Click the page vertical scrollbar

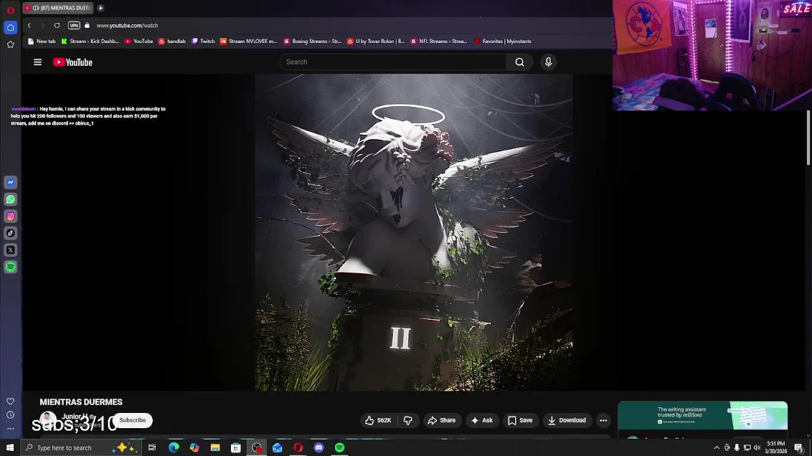pyautogui.click(x=809, y=139)
